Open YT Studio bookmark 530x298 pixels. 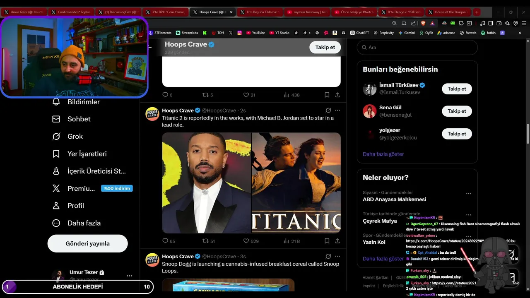tap(279, 33)
